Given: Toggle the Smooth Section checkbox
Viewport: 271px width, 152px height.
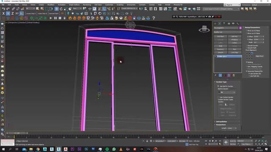Looking at the screenshot, I should click(246, 46).
